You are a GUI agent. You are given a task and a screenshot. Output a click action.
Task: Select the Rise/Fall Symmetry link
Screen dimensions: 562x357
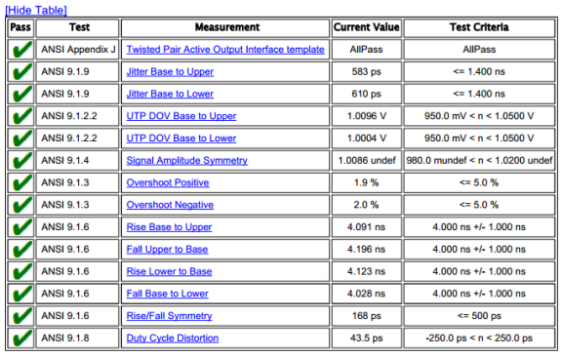[x=169, y=316]
